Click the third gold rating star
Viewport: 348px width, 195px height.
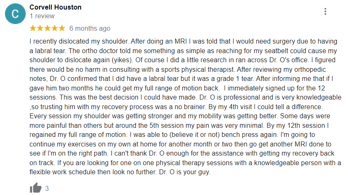click(x=47, y=28)
